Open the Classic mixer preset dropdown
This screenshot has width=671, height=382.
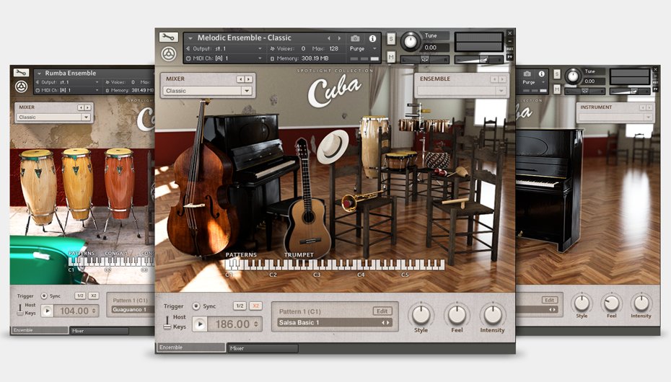coord(209,91)
